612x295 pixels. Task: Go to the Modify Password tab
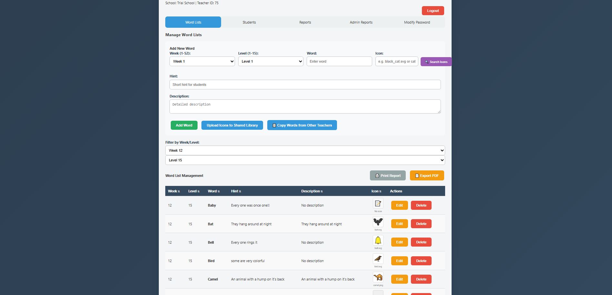(417, 22)
